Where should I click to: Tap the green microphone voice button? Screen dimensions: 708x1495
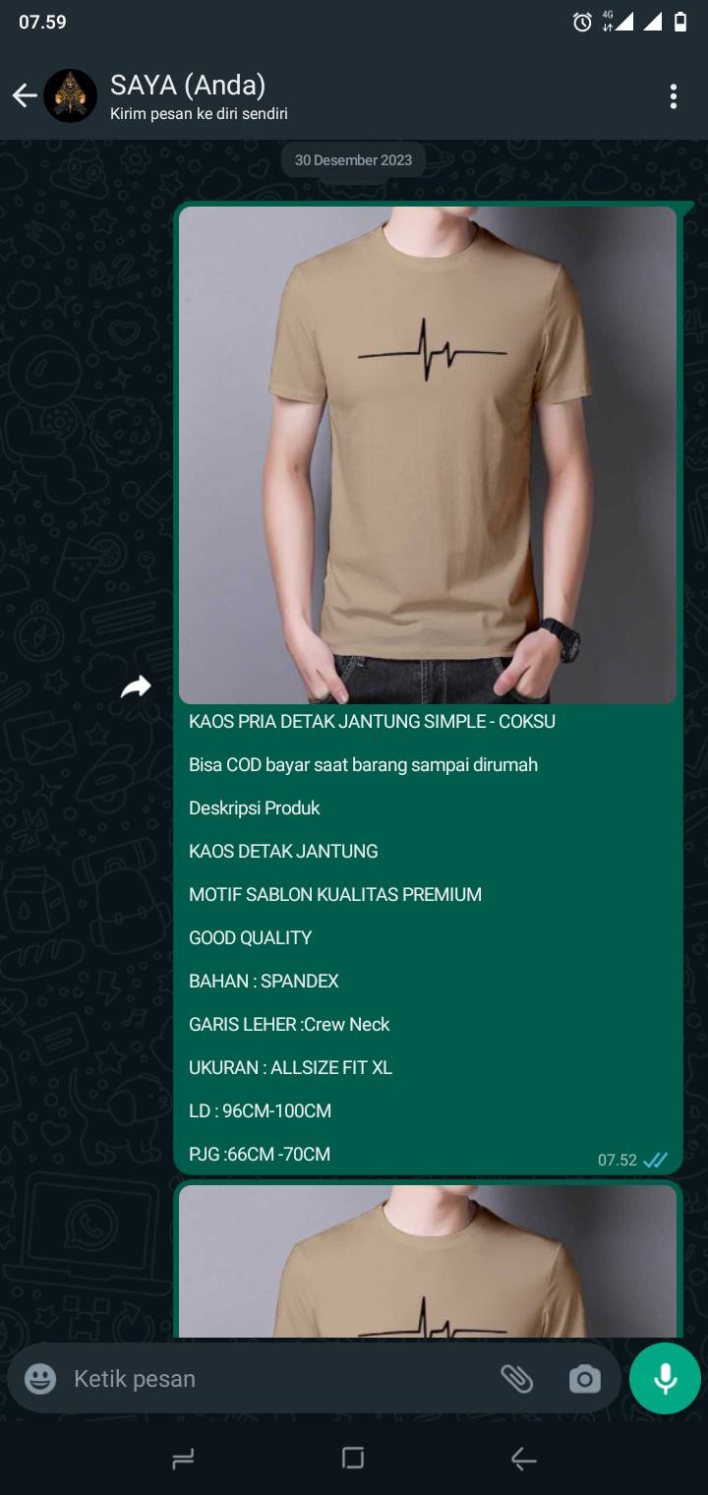click(x=666, y=1379)
